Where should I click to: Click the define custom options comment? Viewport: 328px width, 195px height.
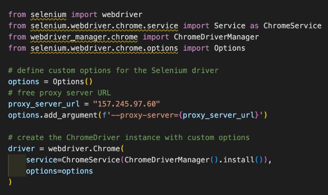[x=113, y=71]
